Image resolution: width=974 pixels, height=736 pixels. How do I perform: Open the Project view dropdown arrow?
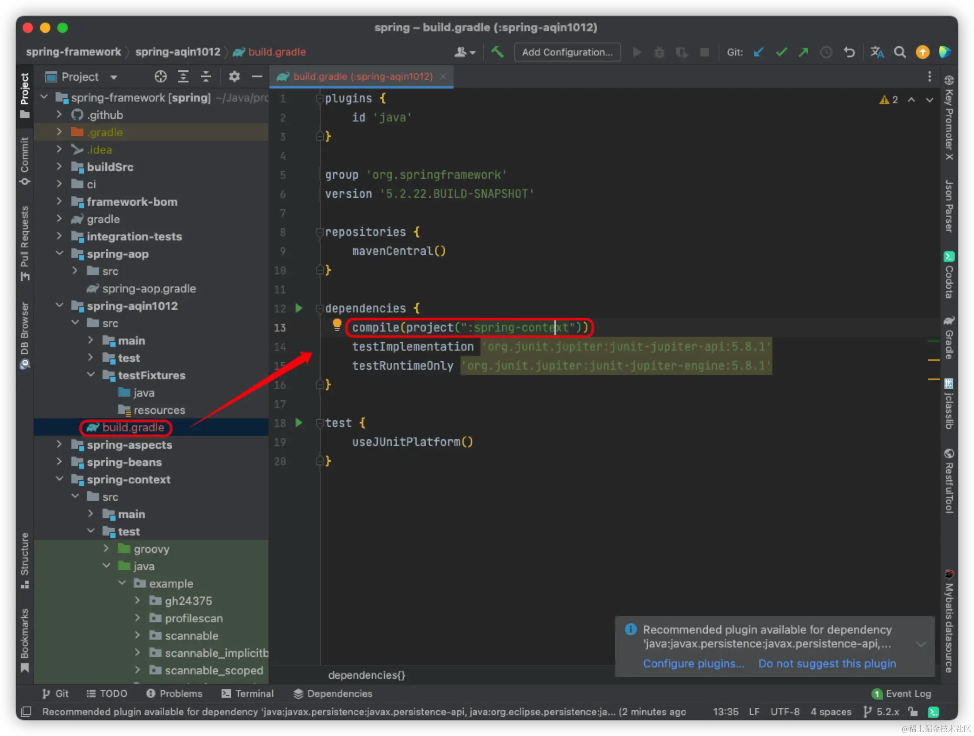coord(114,77)
